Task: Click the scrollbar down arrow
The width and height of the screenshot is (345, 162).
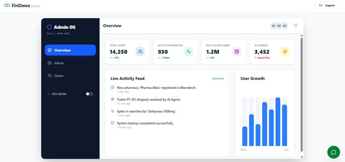Action: (x=302, y=157)
